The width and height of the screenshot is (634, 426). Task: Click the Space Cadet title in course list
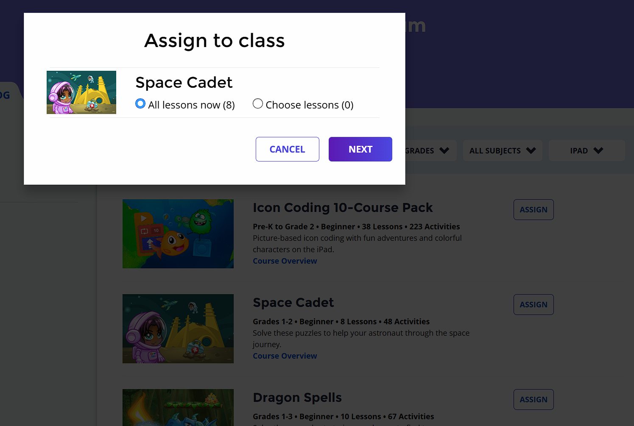tap(293, 303)
